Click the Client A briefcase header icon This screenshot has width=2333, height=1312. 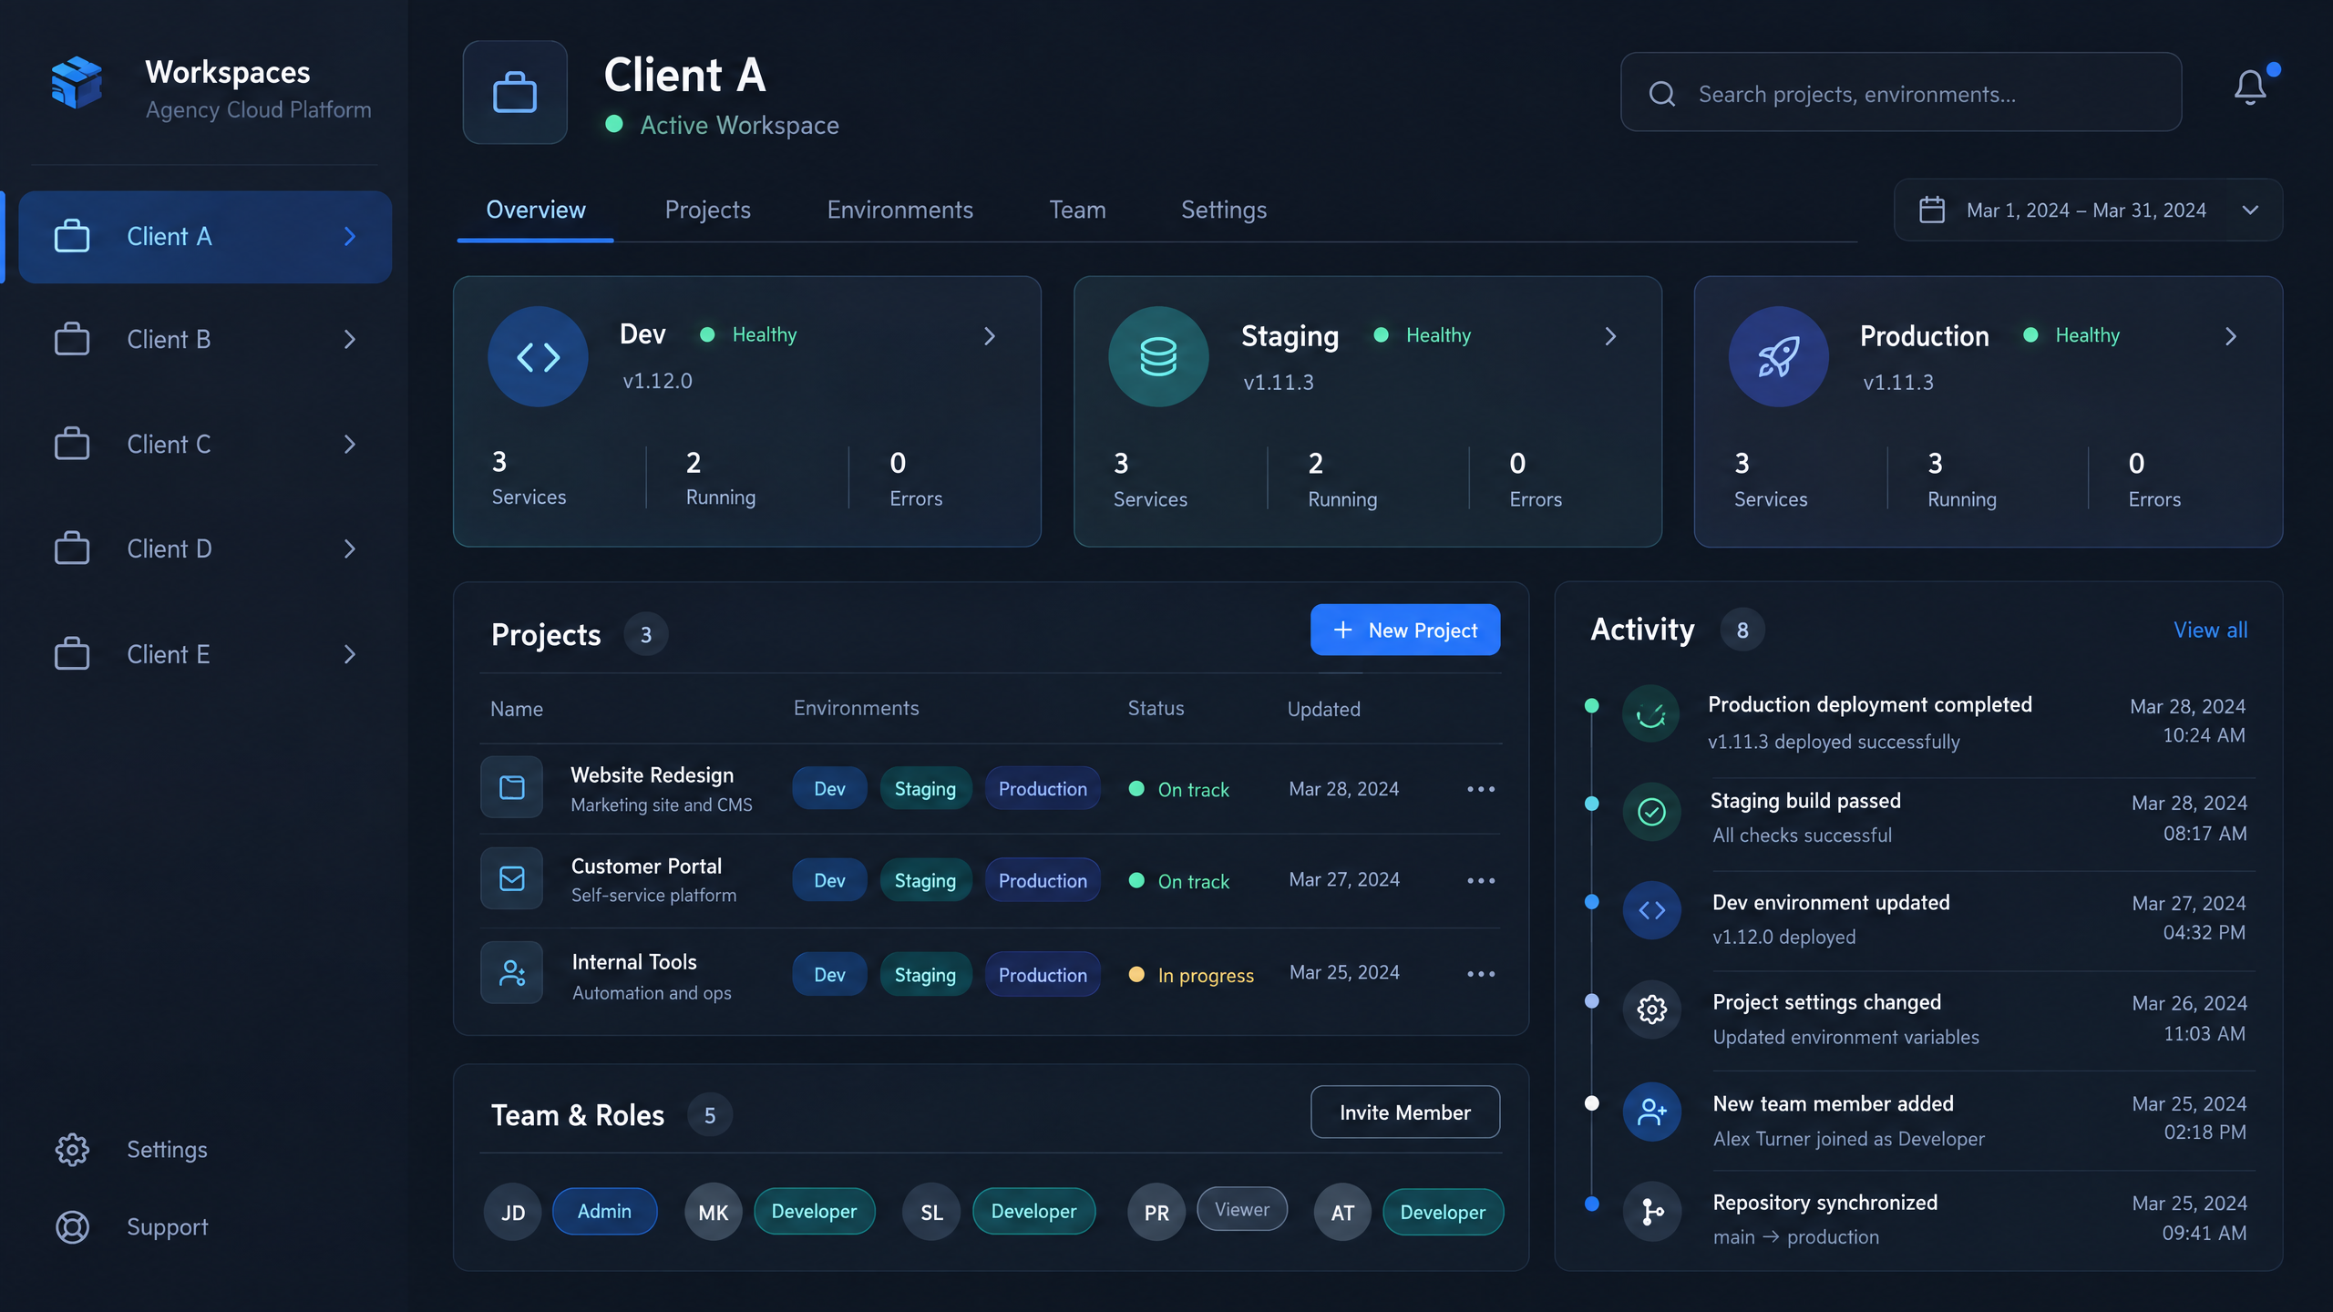[x=515, y=92]
